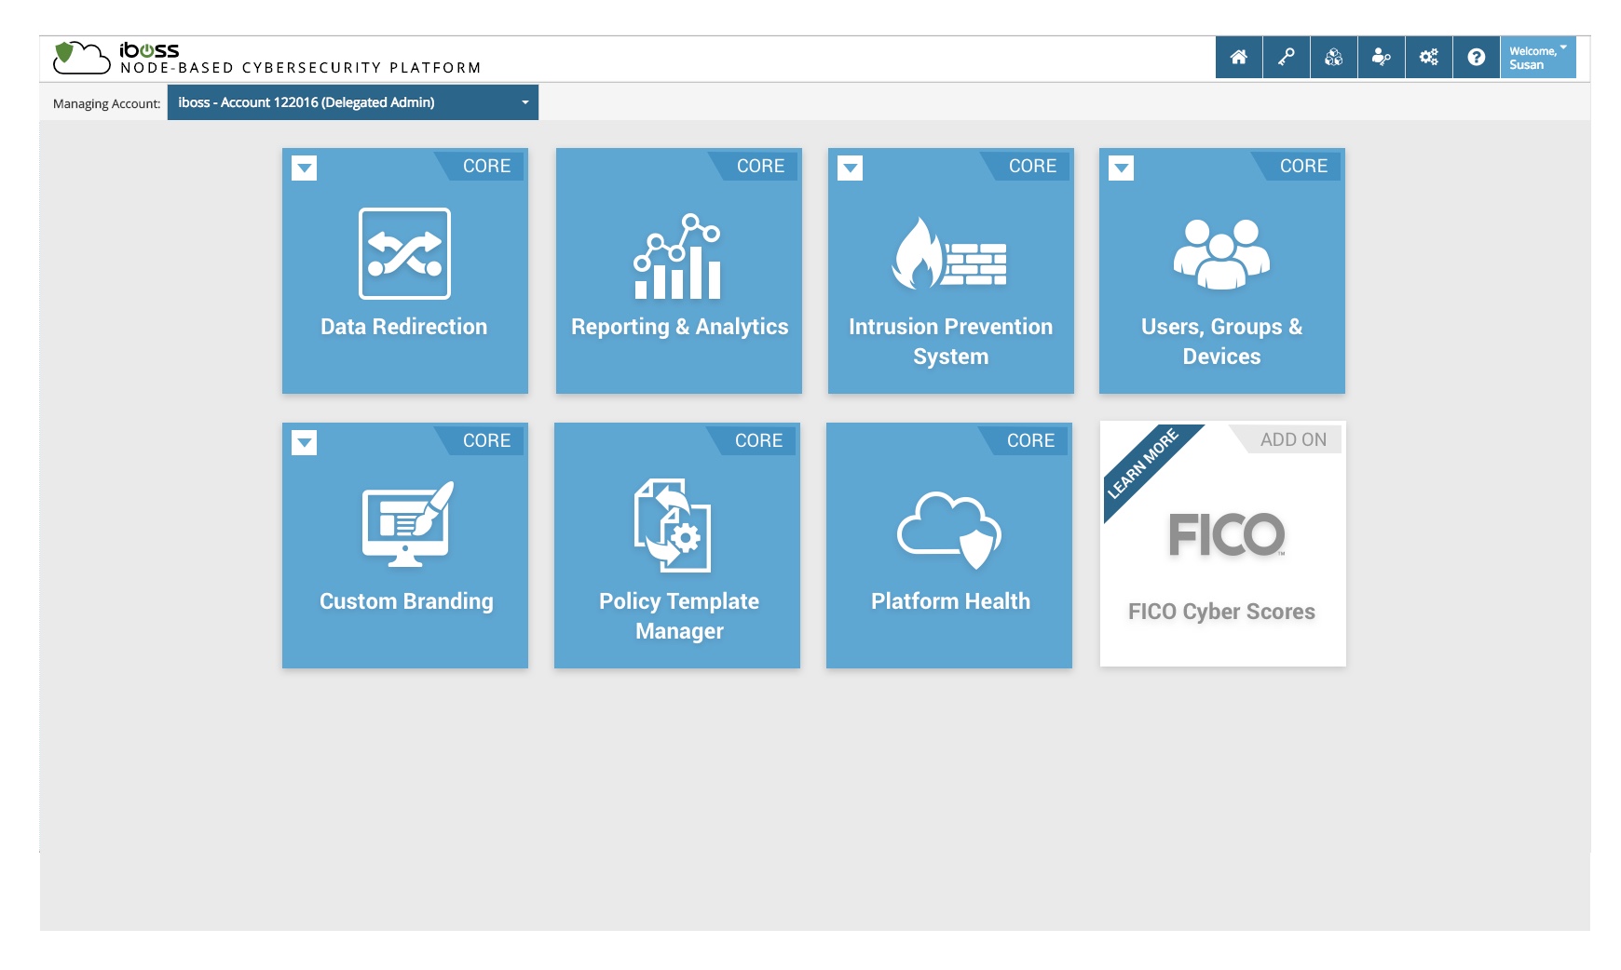Open the Reporting & Analytics chart icon
Image resolution: width=1621 pixels, height=970 pixels.
[677, 256]
